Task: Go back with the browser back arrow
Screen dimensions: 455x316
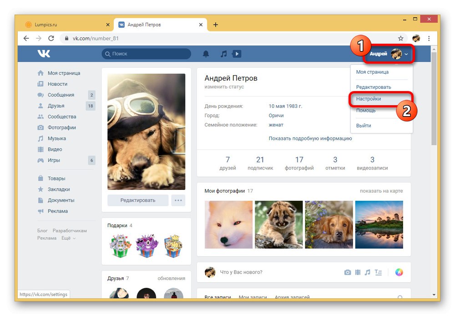Action: (x=26, y=38)
